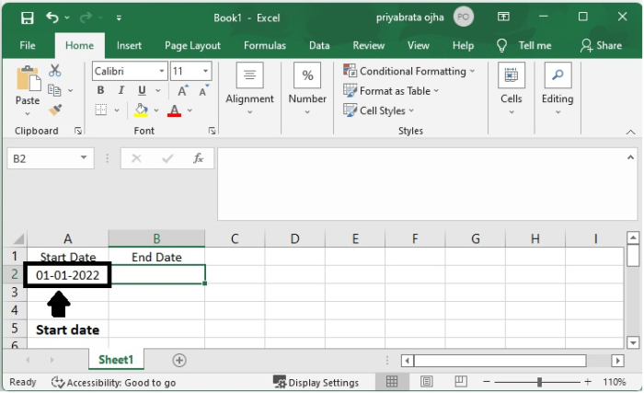The image size is (644, 393).
Task: Switch to the Insert tab
Action: 129,46
